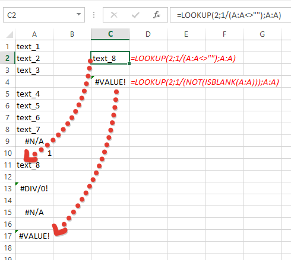Click the Name Box showing C2
This screenshot has width=291, height=260.
(44, 15)
